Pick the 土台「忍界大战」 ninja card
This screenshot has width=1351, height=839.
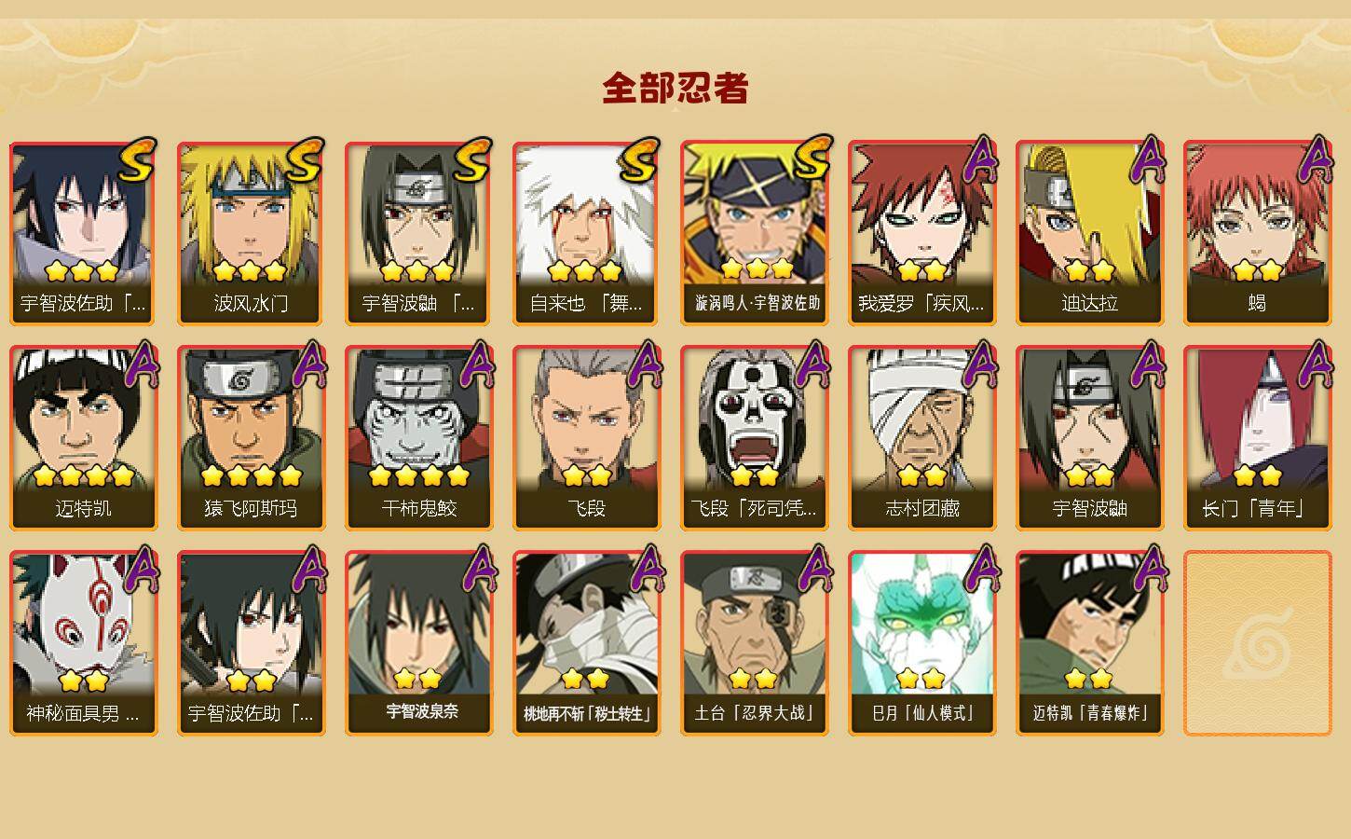coord(754,643)
